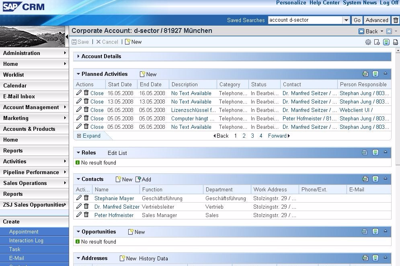The image size is (400, 266).
Task: Click the delete saved search trash icon
Action: point(396,20)
